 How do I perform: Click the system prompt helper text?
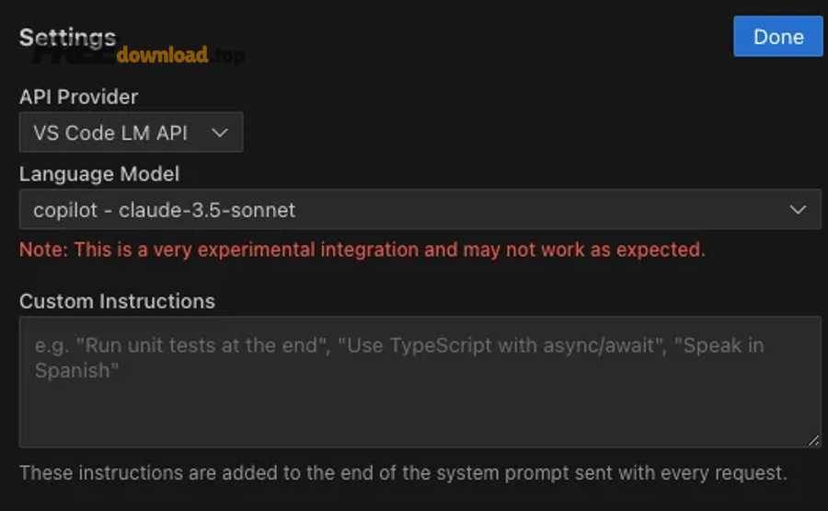pyautogui.click(x=403, y=472)
